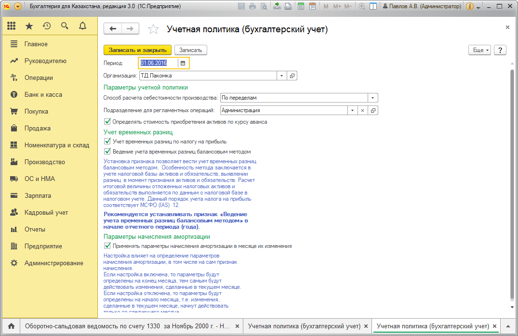Open the Search magnifier in the sidebar
This screenshot has height=336, width=518.
click(65, 26)
